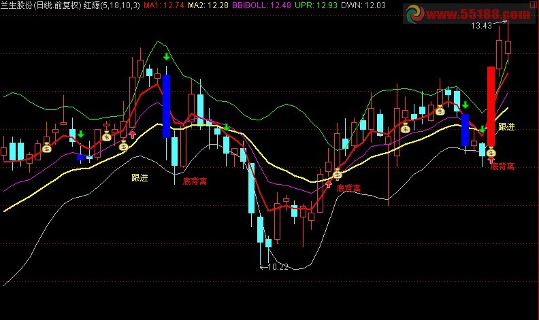The image size is (539, 320).
Task: Click the leftmost 底背离 label
Action: coord(195,181)
